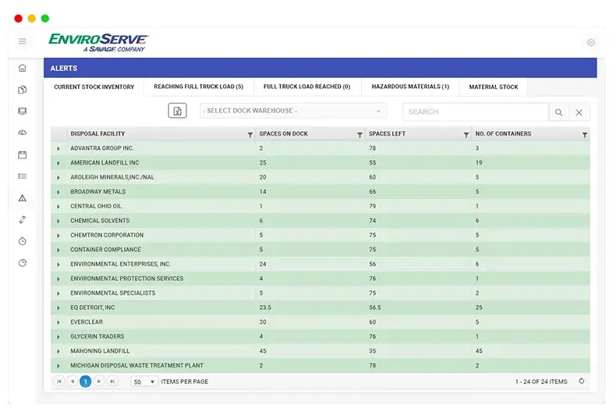Open the documents copy icon in sidebar

pyautogui.click(x=23, y=90)
